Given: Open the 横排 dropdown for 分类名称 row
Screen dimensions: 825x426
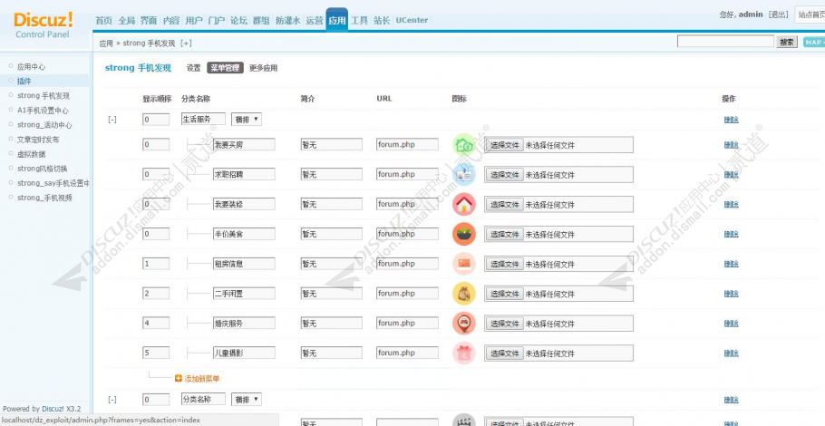Looking at the screenshot, I should tap(247, 399).
